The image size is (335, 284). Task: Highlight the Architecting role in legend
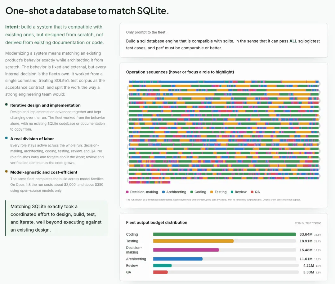pos(174,192)
